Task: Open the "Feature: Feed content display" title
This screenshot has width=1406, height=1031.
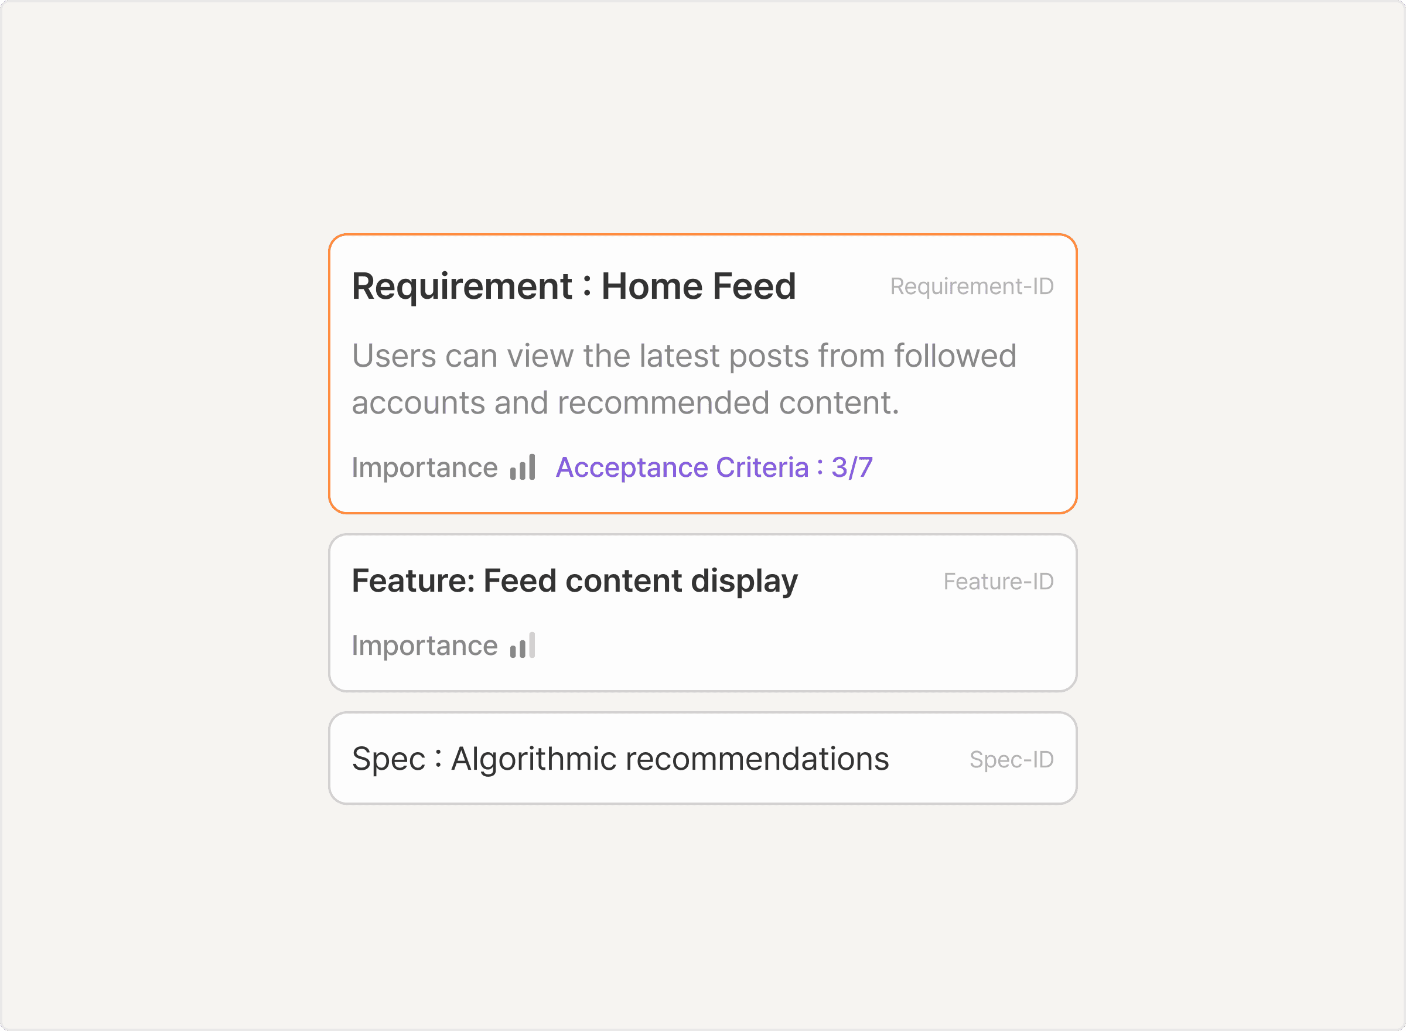Action: click(574, 581)
